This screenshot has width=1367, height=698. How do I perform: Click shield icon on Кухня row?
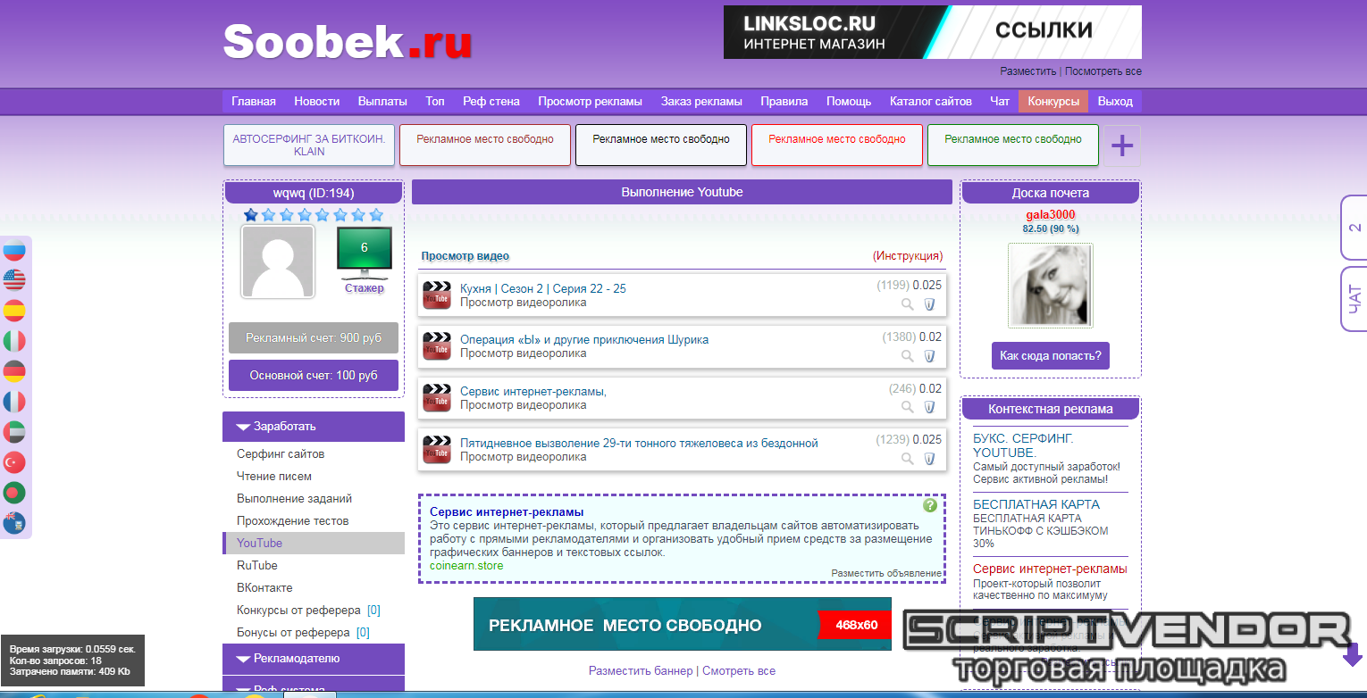(929, 304)
